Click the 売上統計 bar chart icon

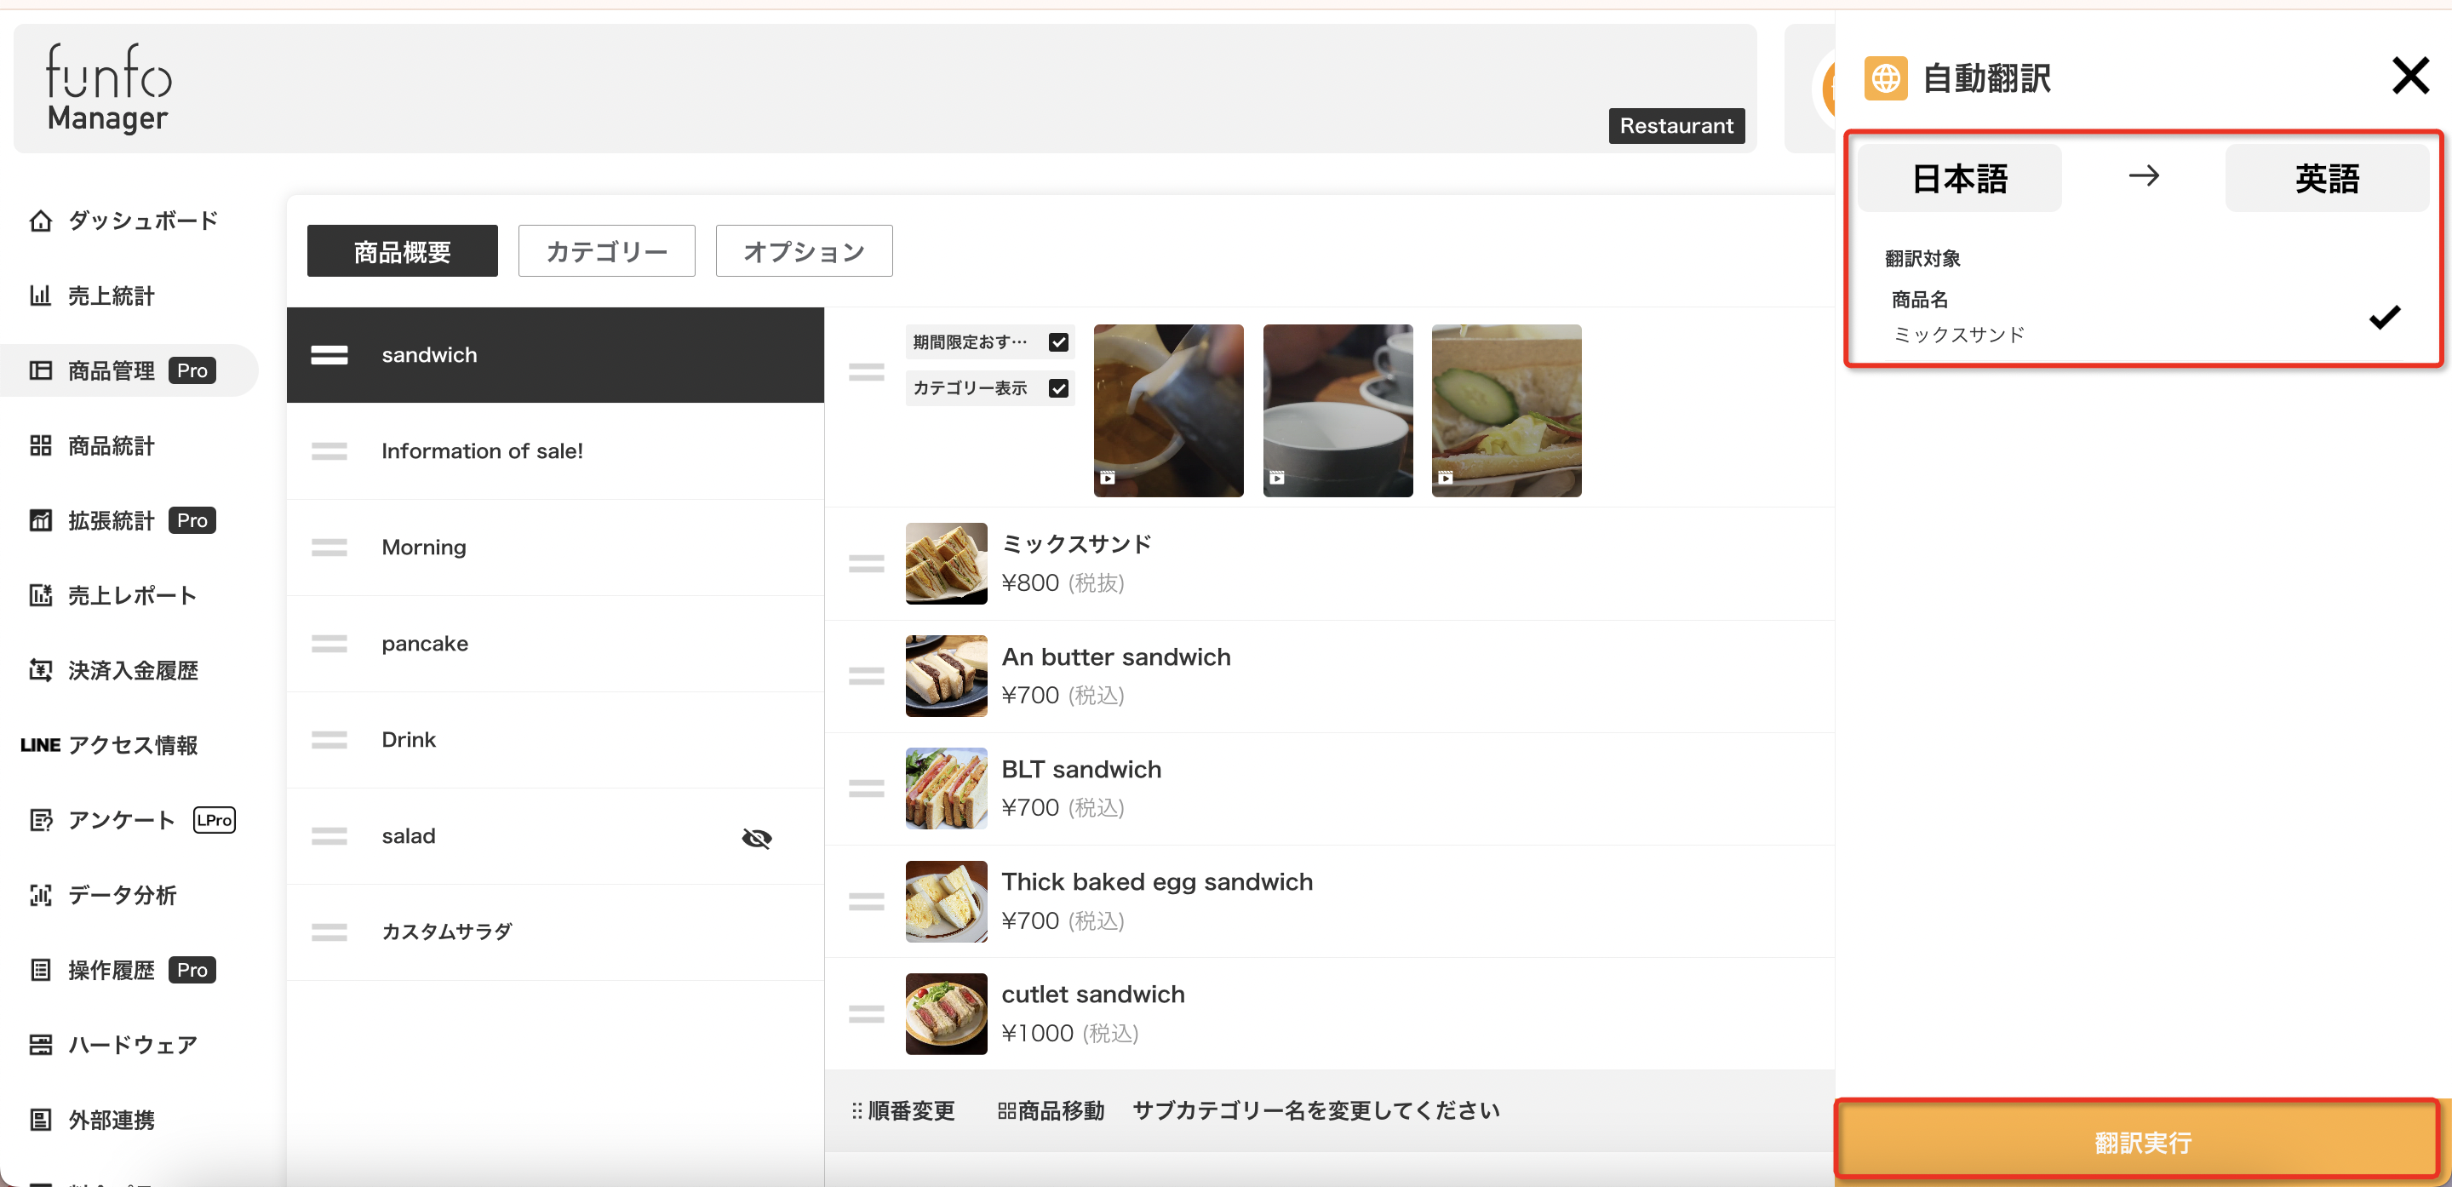click(40, 296)
